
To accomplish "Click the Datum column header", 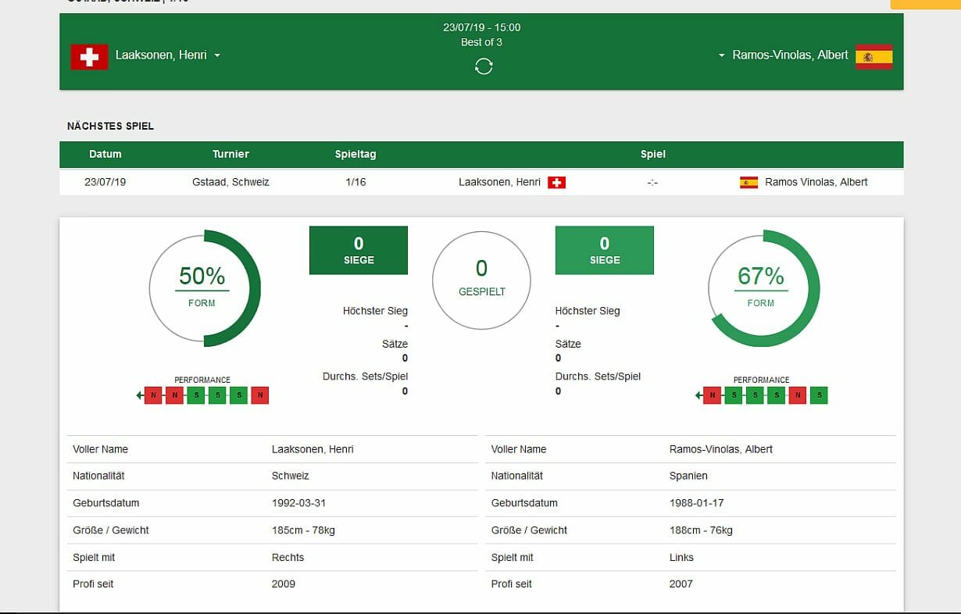I will coord(105,154).
